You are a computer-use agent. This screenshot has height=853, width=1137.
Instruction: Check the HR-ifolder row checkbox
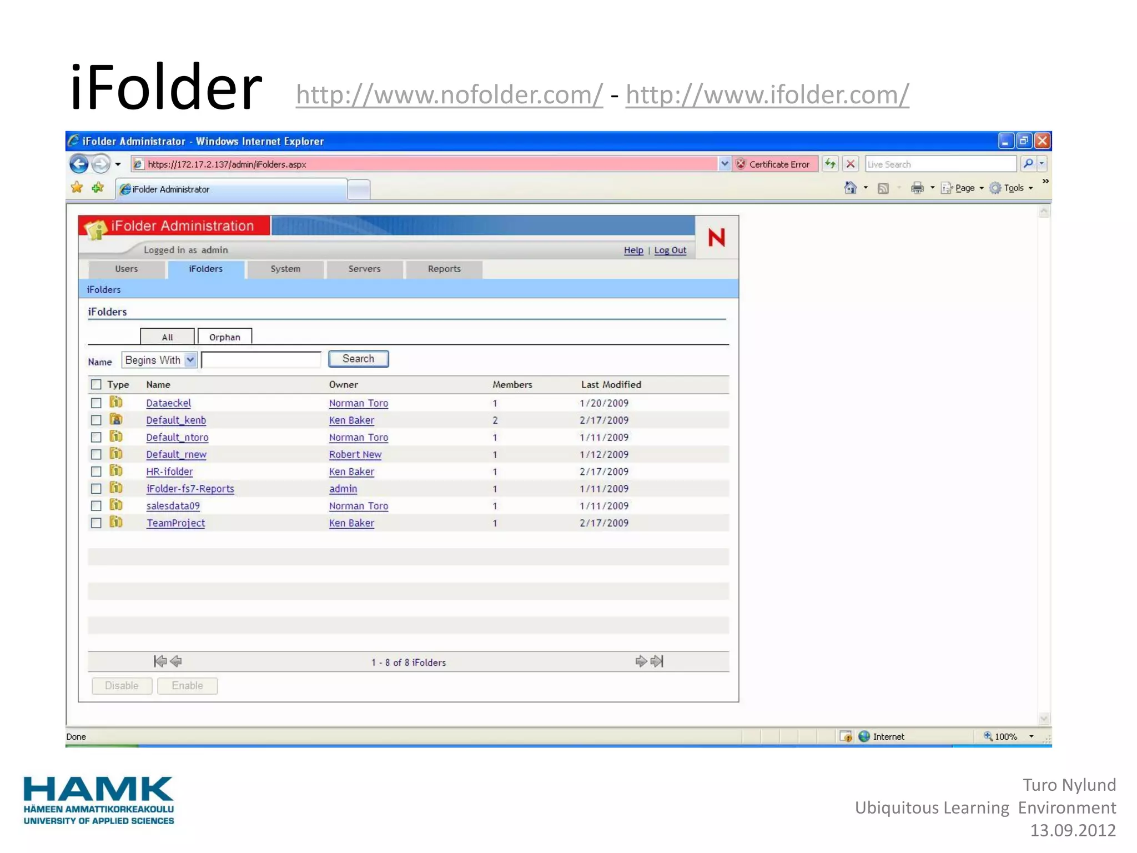tap(96, 471)
